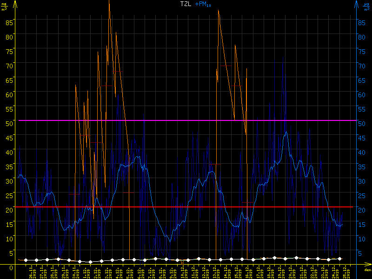
Task: Click the 'den' label on the x-axis
Action: pyautogui.click(x=367, y=270)
